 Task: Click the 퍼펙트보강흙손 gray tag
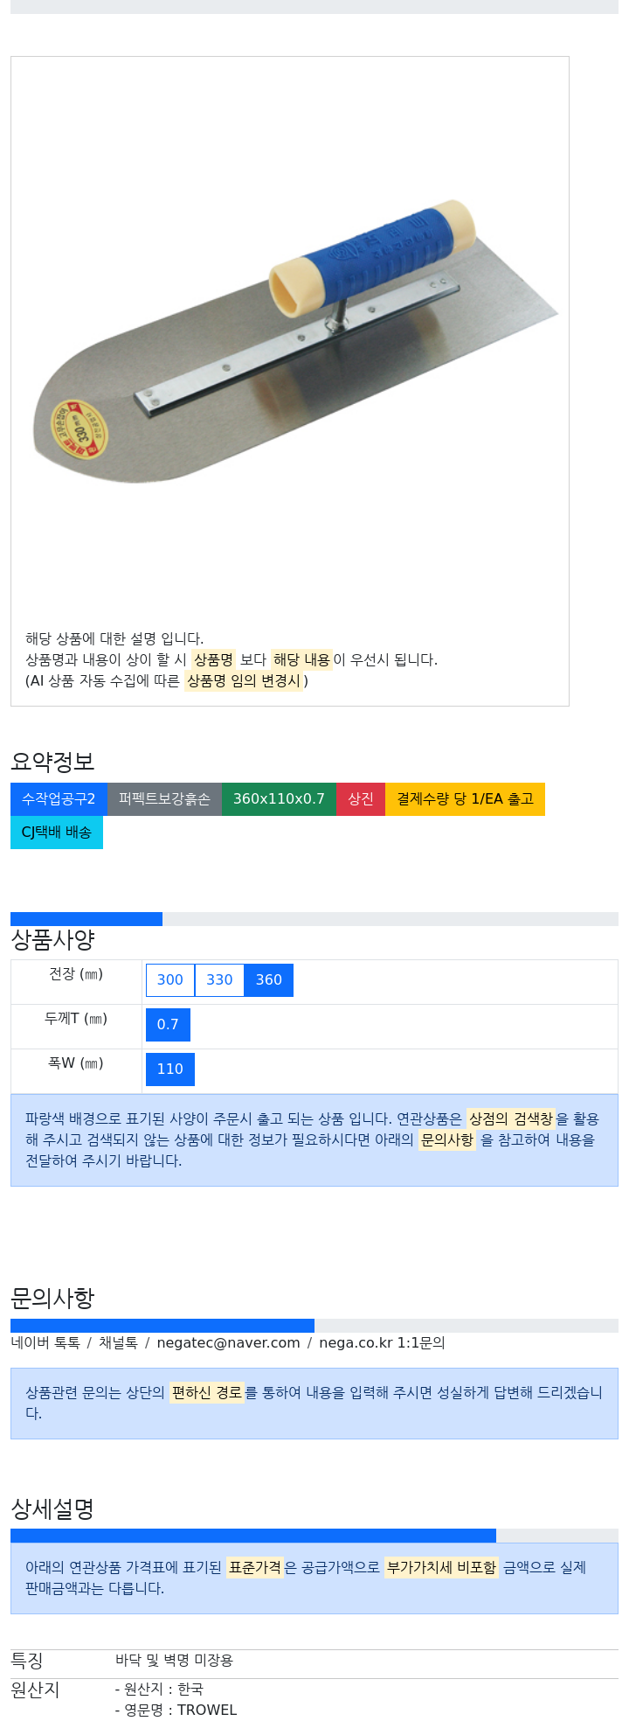point(164,799)
